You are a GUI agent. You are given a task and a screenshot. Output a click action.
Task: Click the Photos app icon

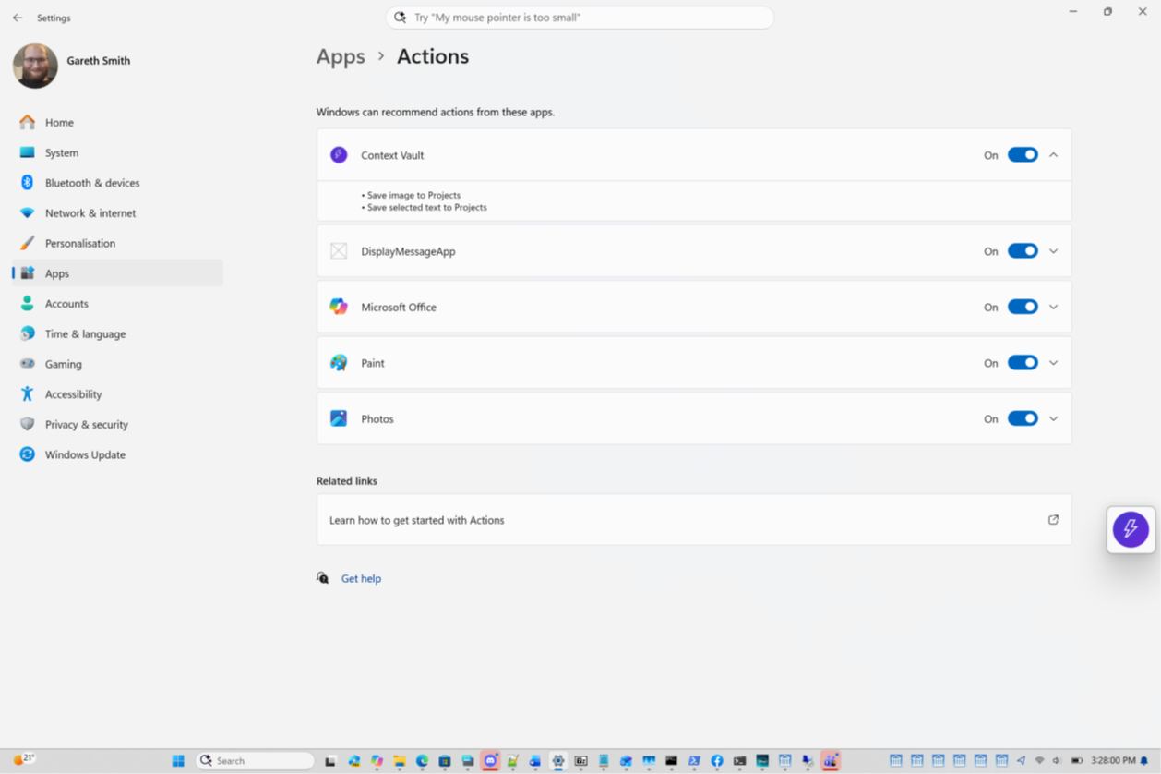click(339, 418)
